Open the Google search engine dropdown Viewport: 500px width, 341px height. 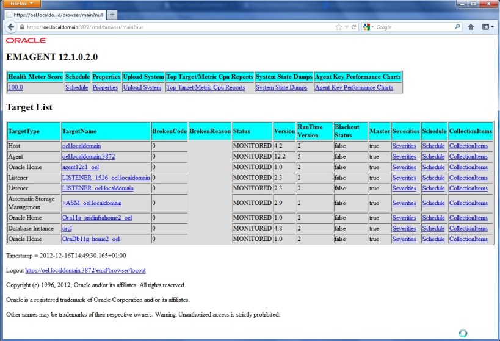(x=368, y=27)
